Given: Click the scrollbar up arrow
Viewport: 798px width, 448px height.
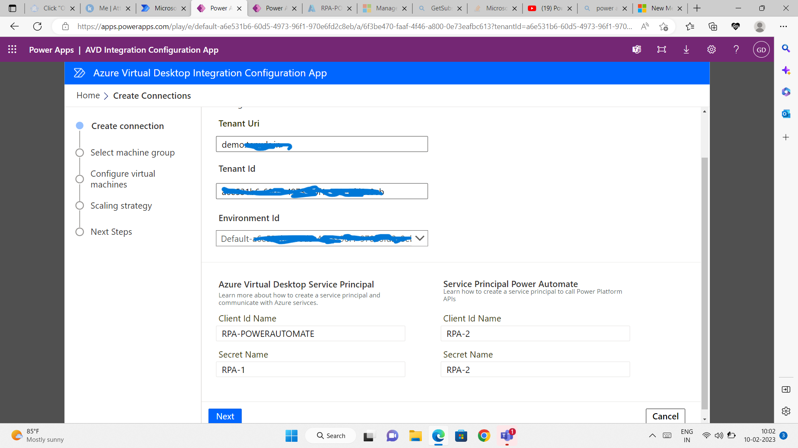Looking at the screenshot, I should [704, 112].
